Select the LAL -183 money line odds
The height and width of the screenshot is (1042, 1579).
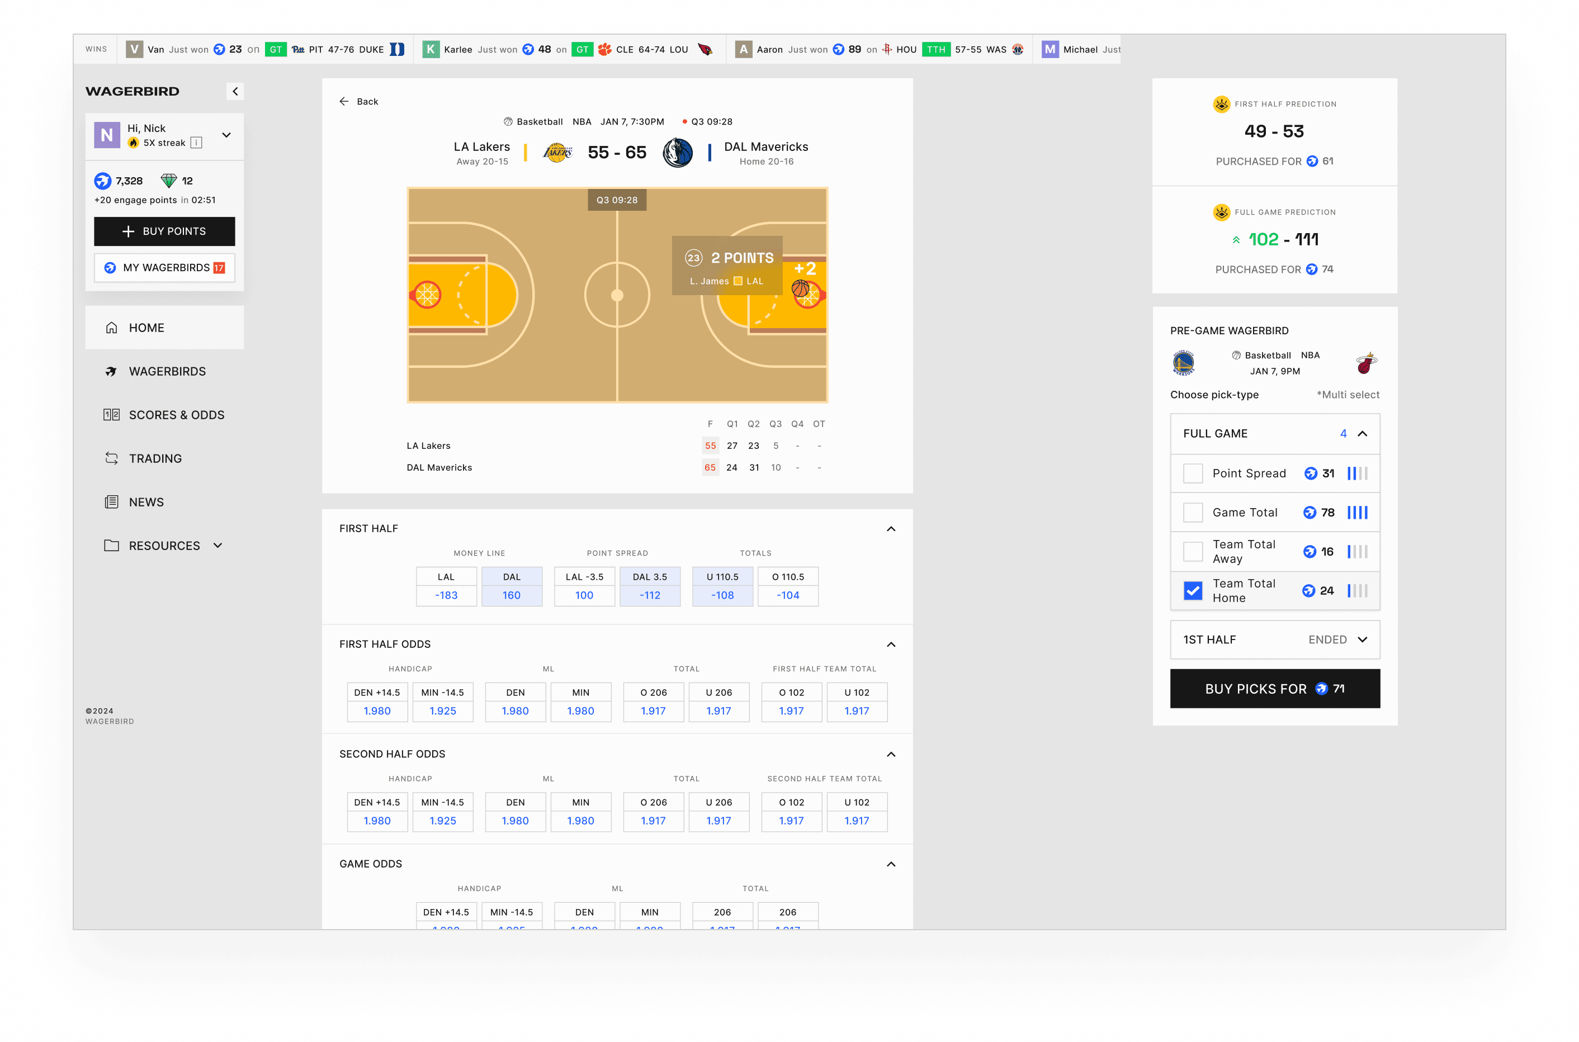tap(446, 586)
